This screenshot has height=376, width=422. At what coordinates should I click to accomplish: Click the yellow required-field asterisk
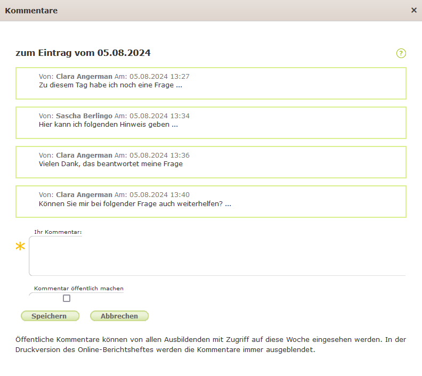(x=20, y=246)
